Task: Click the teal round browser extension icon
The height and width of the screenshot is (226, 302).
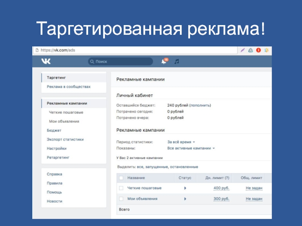Action: point(250,50)
